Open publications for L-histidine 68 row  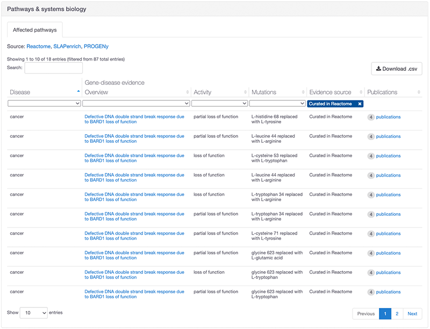point(388,117)
